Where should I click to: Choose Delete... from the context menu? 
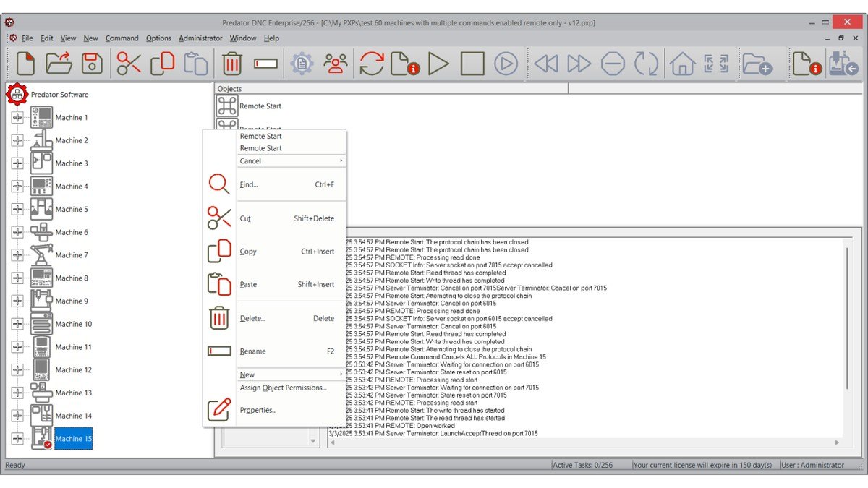point(275,318)
